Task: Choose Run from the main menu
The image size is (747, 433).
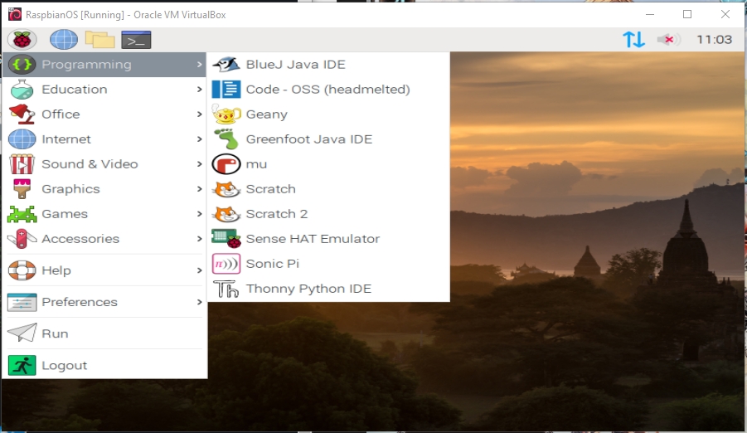Action: coord(55,333)
